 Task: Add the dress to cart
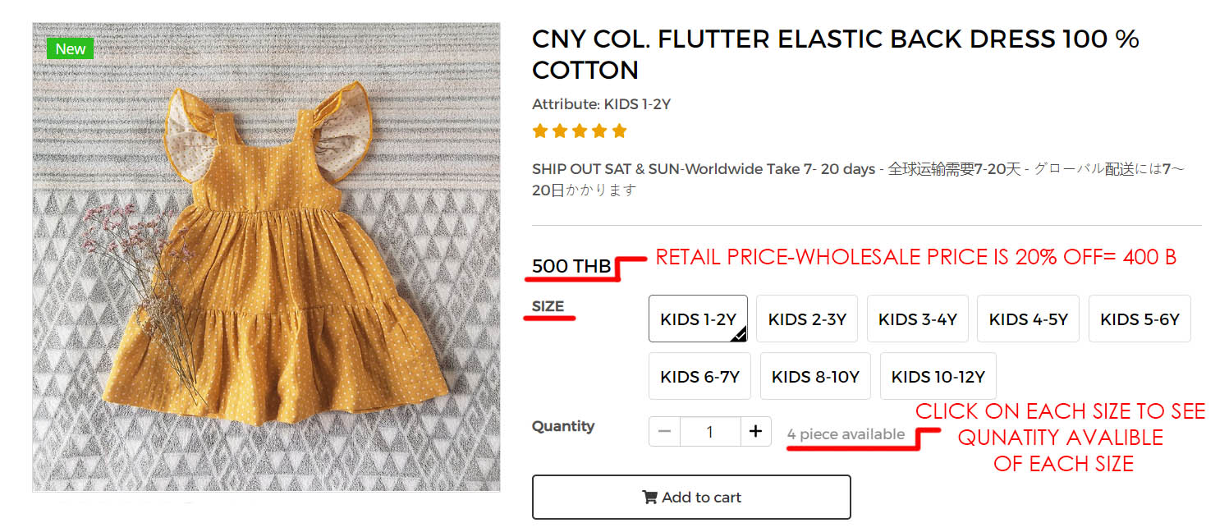691,497
